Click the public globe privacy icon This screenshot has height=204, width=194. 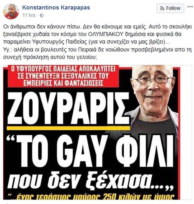pos(42,16)
